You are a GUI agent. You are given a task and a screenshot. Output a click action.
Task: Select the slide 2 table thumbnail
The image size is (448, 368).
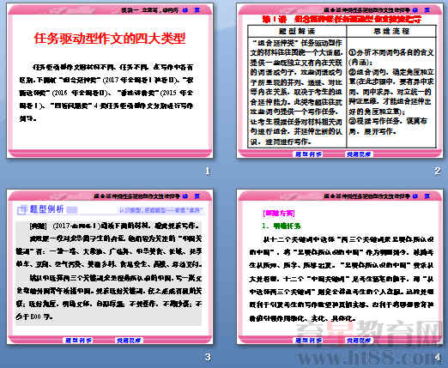(340, 81)
